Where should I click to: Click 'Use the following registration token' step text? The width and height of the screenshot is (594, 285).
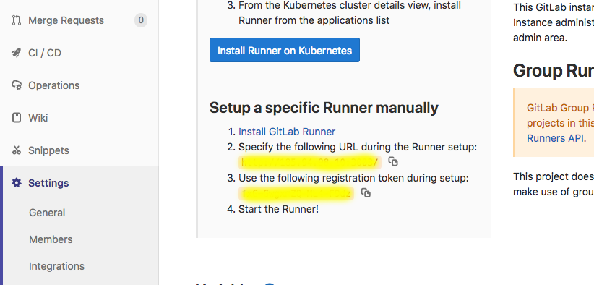(x=353, y=178)
